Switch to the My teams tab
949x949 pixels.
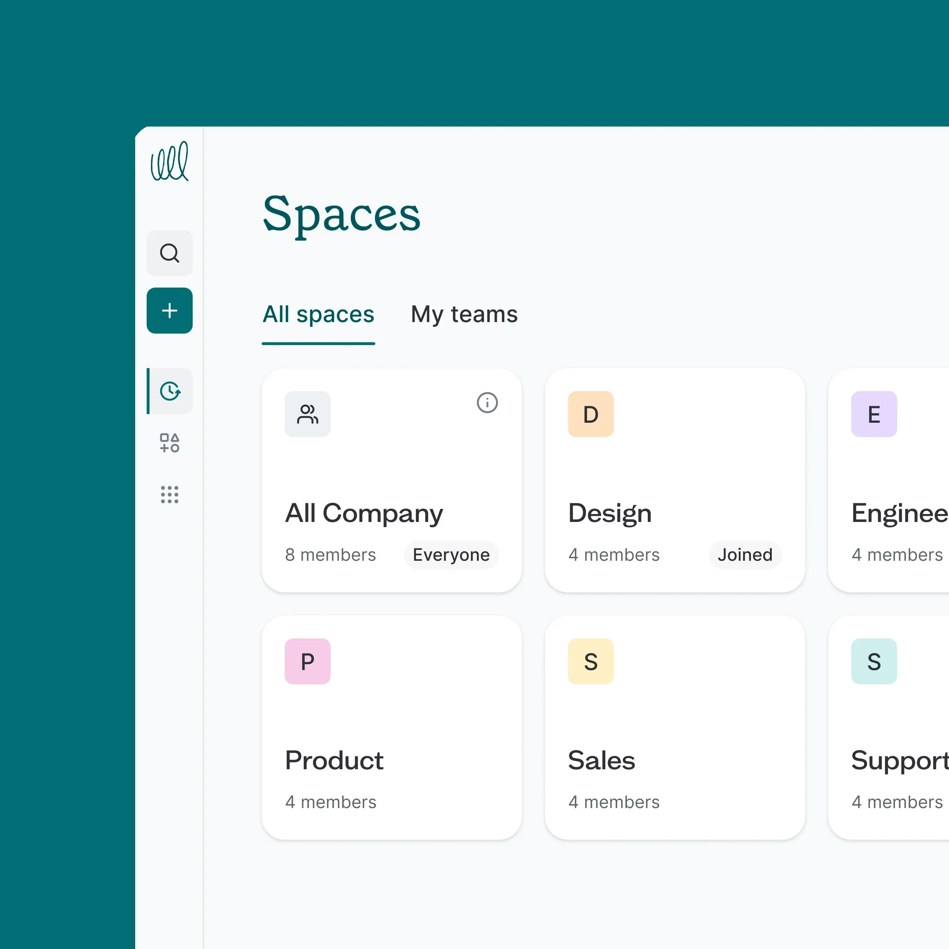[464, 315]
